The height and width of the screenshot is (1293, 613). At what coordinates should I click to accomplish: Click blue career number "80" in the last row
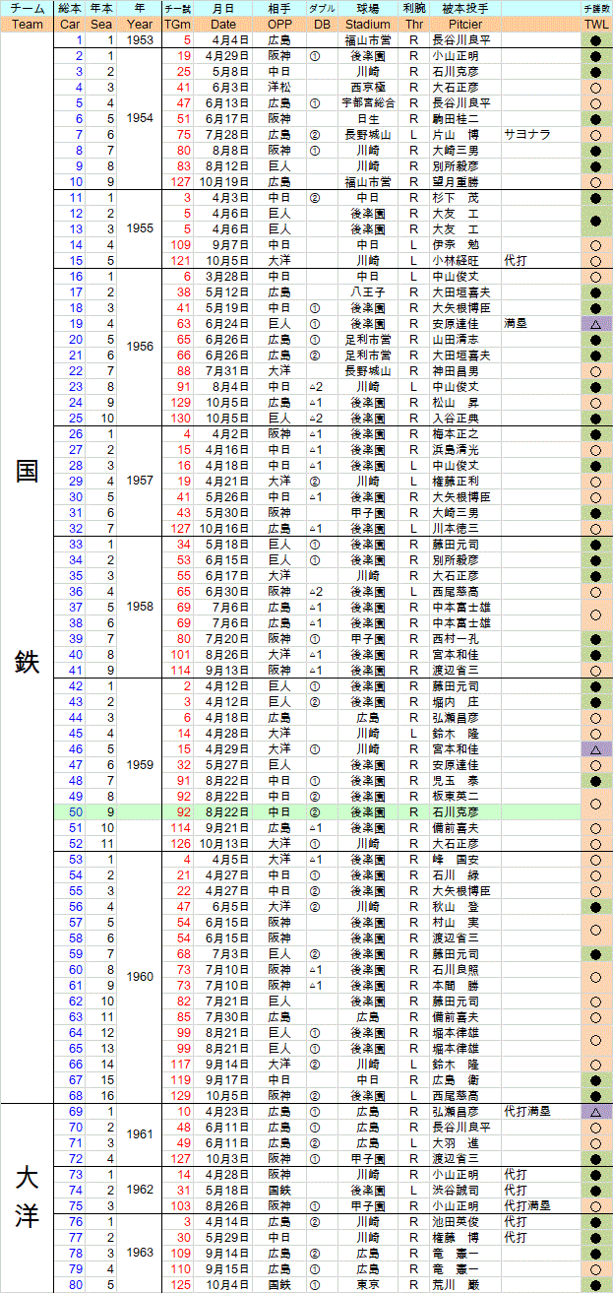(76, 1284)
